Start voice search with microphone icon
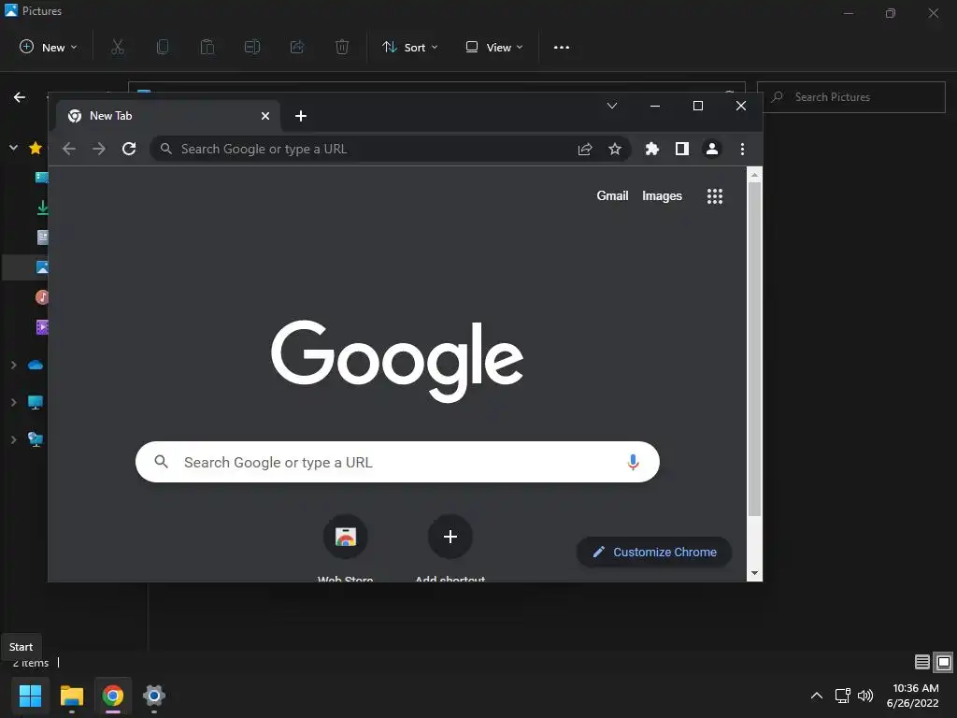This screenshot has height=718, width=957. (x=633, y=462)
